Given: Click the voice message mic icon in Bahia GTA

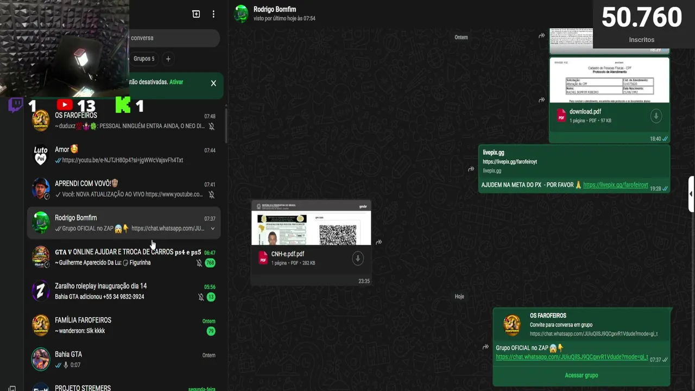Looking at the screenshot, I should (x=66, y=365).
